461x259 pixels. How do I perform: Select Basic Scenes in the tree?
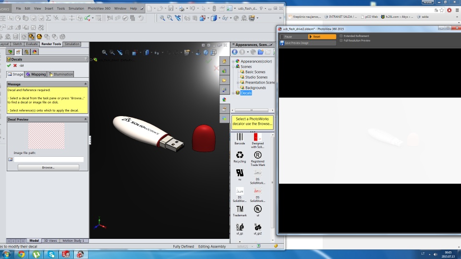point(255,72)
